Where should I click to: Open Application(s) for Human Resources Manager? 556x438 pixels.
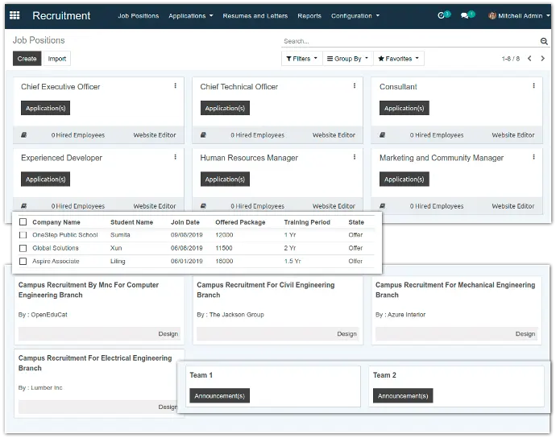click(x=225, y=180)
